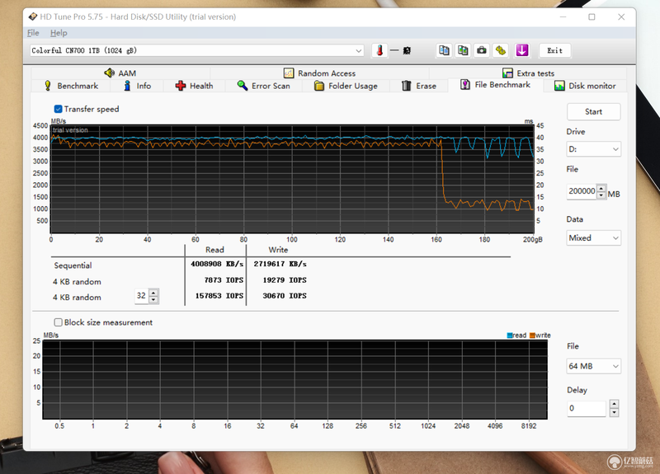Maximize the HD Tune window
The width and height of the screenshot is (660, 474).
click(x=592, y=16)
